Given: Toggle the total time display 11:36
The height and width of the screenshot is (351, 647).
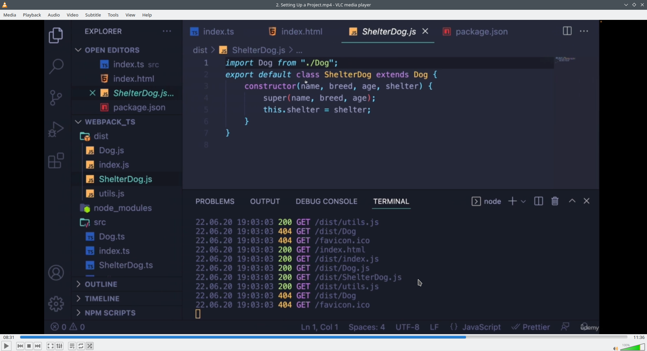Looking at the screenshot, I should click(x=639, y=337).
